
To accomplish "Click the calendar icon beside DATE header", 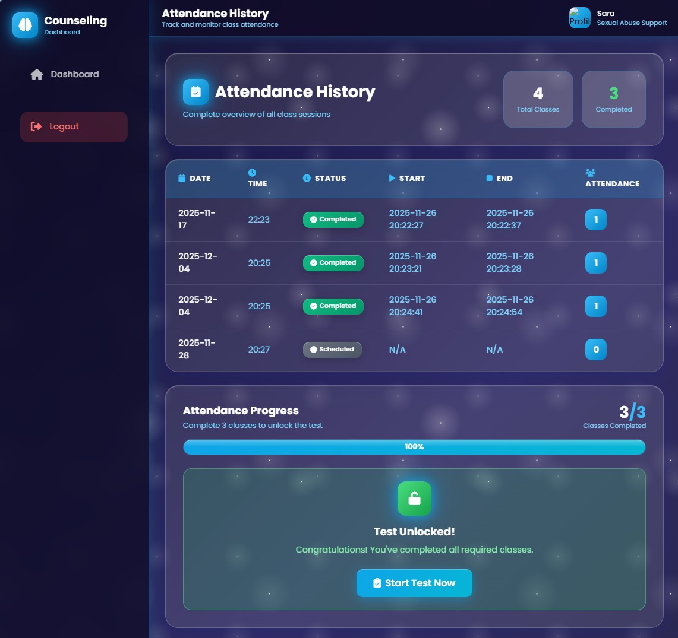I will tap(182, 178).
